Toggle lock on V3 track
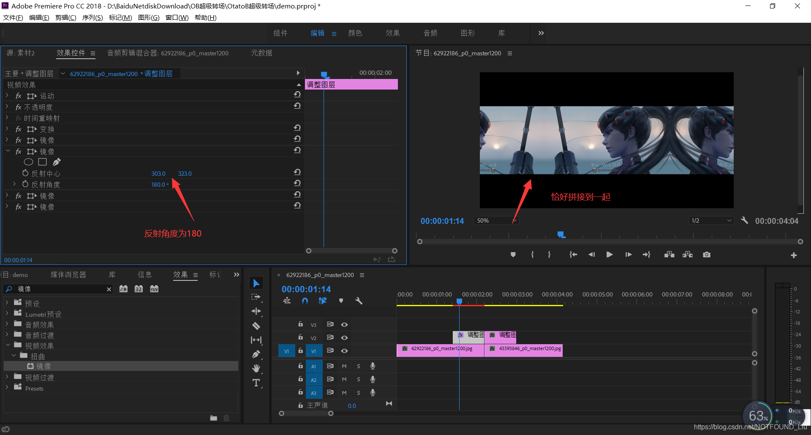 click(x=301, y=324)
